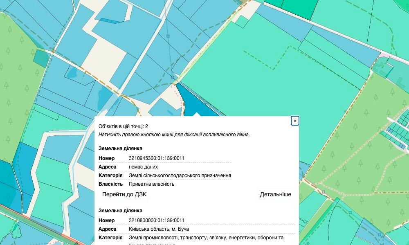Click the small pond in the blue parcel
This screenshot has width=409, height=245.
tap(72, 73)
